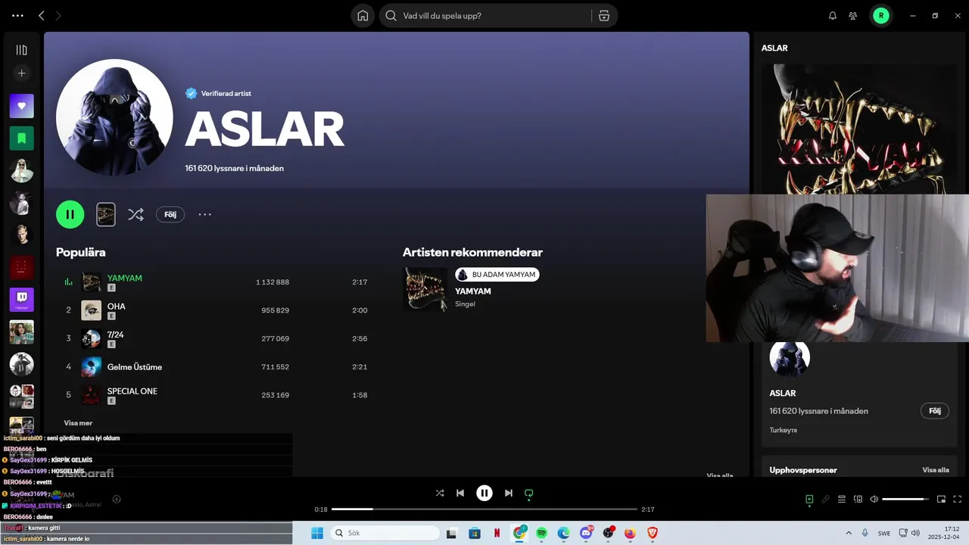Open Netflix from the taskbar
This screenshot has height=545, width=969.
coord(497,533)
